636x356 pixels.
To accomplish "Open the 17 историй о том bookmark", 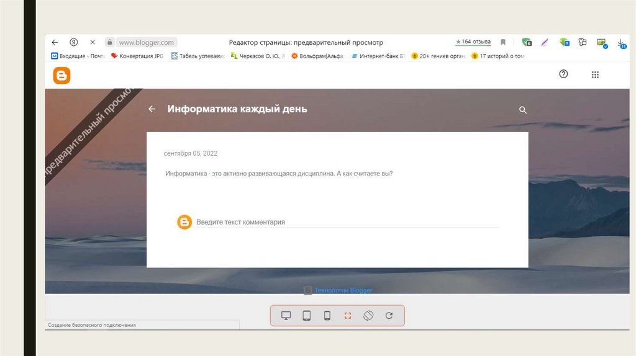I will pyautogui.click(x=497, y=56).
